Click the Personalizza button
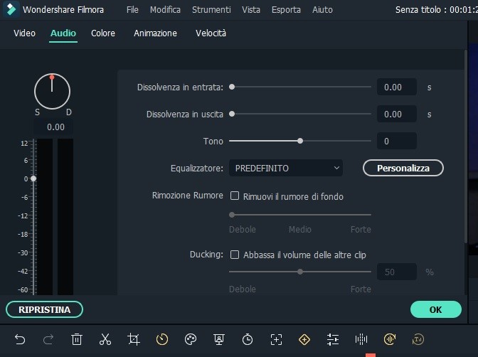This screenshot has height=357, width=478. click(403, 168)
